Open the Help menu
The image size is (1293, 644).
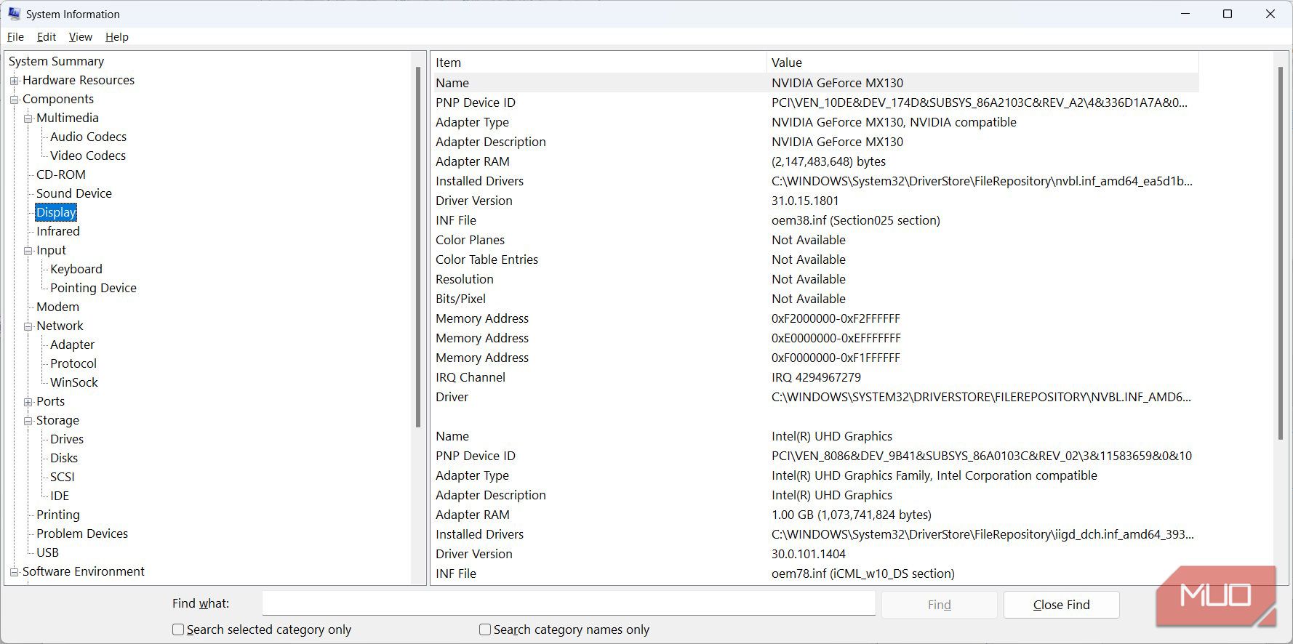[116, 37]
